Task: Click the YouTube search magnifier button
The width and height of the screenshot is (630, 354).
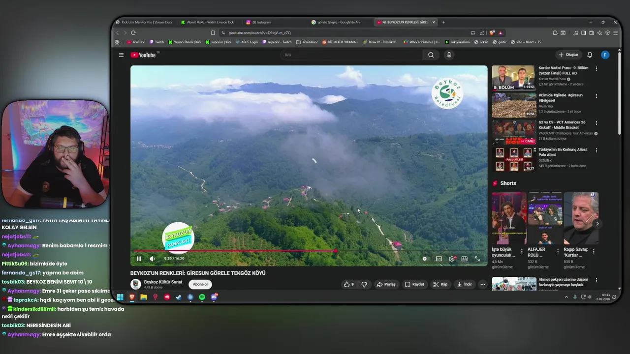Action: 431,55
